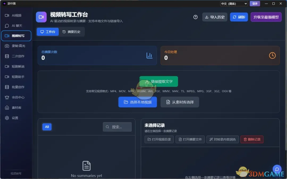Open the chat bubble in the bottom right
This screenshot has height=179, width=287.
click(x=277, y=169)
